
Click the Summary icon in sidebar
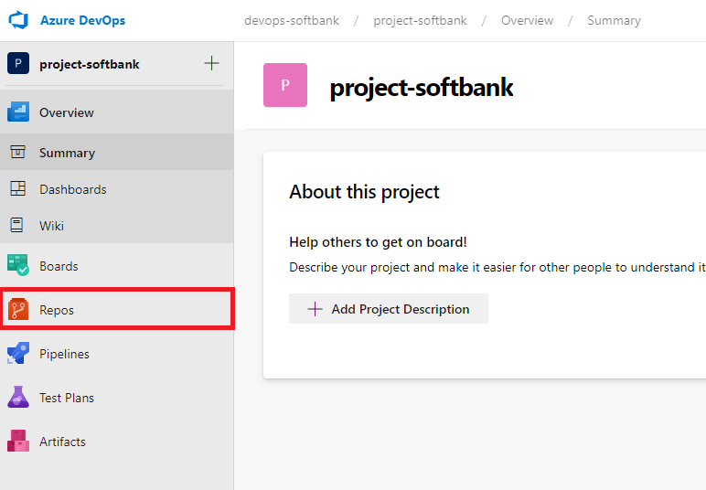18,153
